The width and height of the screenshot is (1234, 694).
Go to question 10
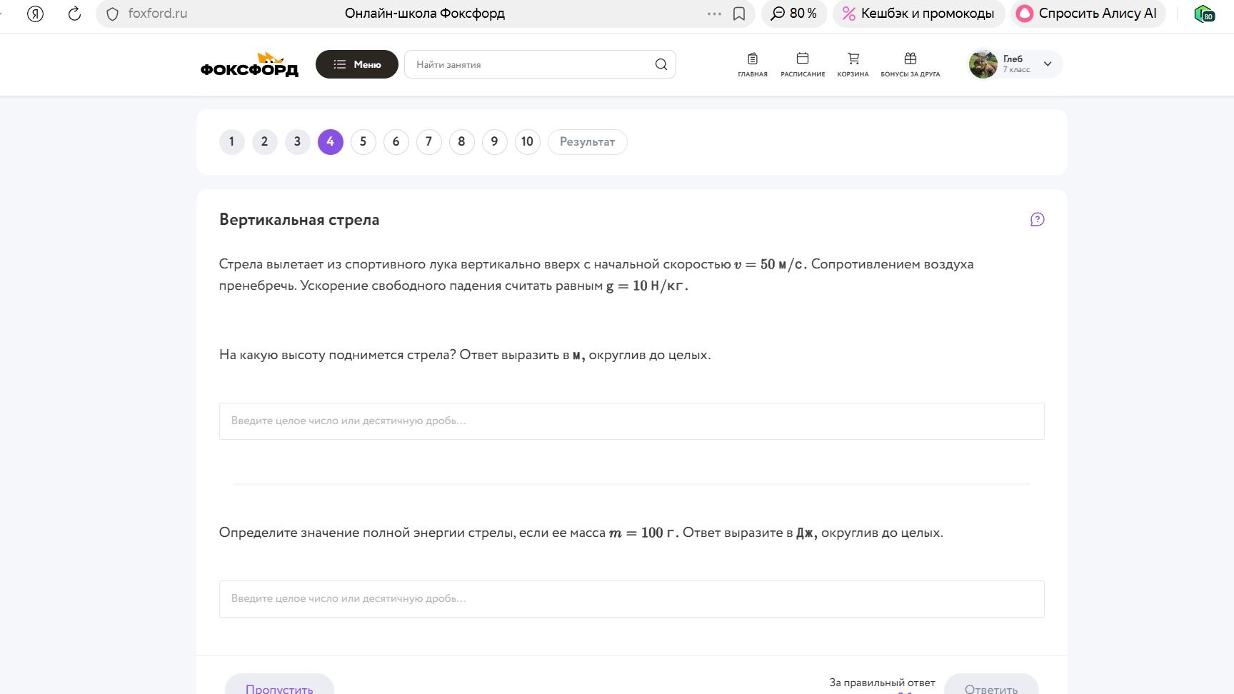(x=527, y=141)
